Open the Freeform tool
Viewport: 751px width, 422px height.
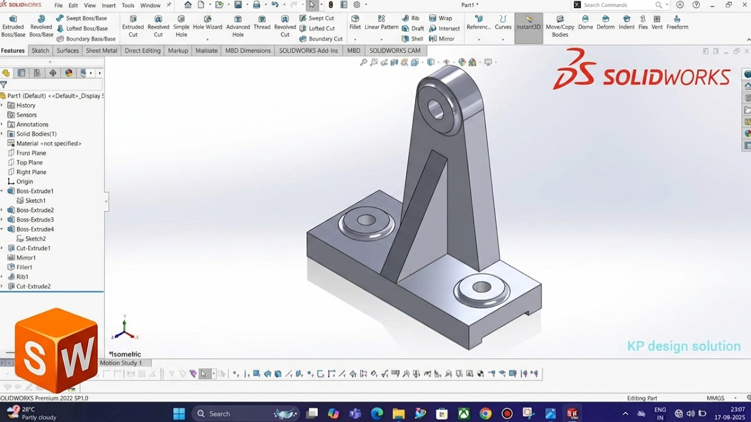[677, 23]
